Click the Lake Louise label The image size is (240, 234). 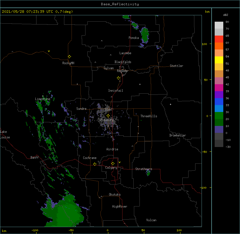click(x=5, y=135)
